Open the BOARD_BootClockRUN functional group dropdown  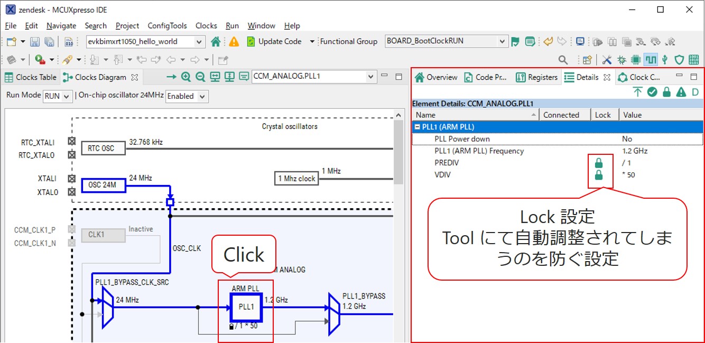click(502, 41)
